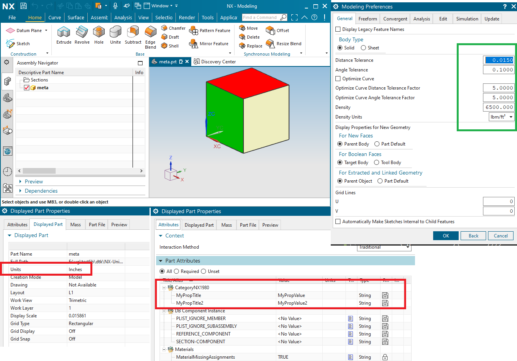Screen dimensions: 517x361
Task: Open the Discovery Center tab
Action: pyautogui.click(x=215, y=61)
